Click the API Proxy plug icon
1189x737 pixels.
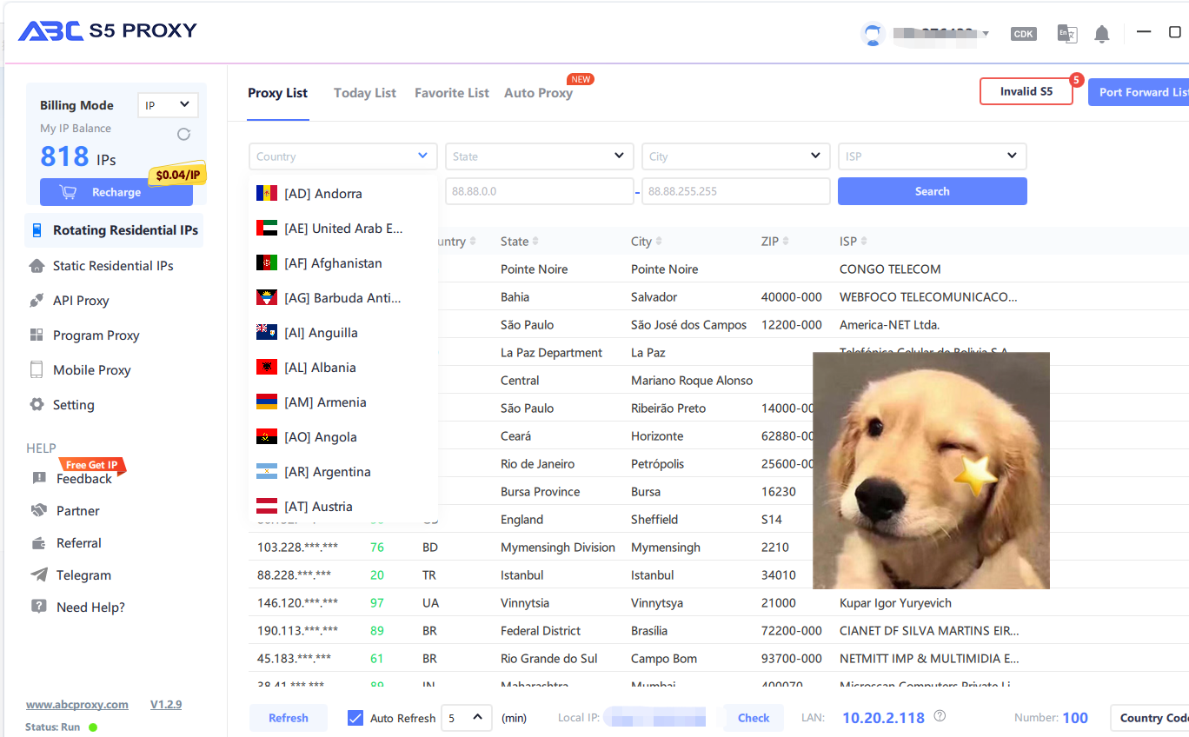pyautogui.click(x=37, y=301)
